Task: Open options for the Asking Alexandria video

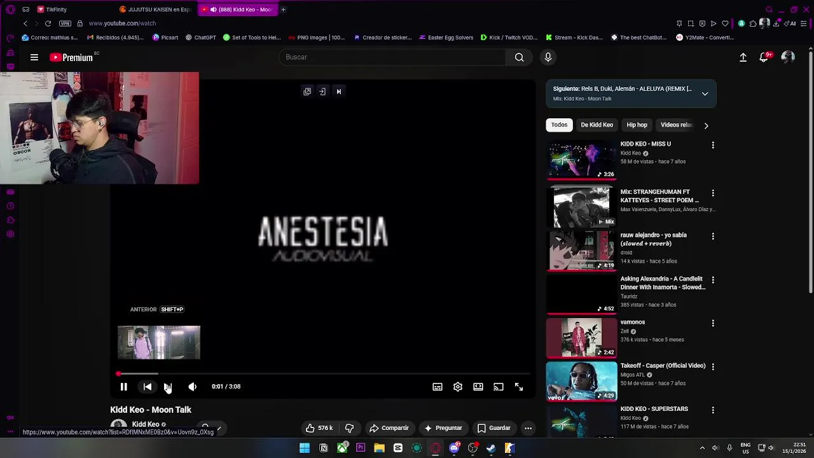Action: coord(713,280)
